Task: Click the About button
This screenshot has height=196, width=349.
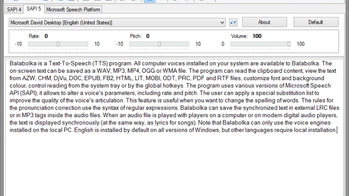Action: (264, 22)
